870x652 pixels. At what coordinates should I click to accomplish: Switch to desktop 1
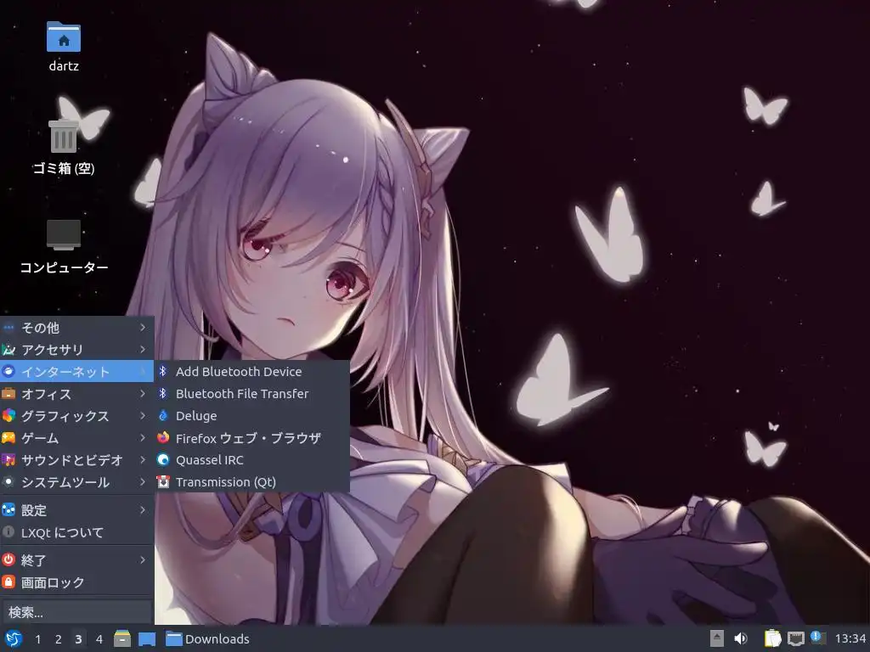click(37, 639)
